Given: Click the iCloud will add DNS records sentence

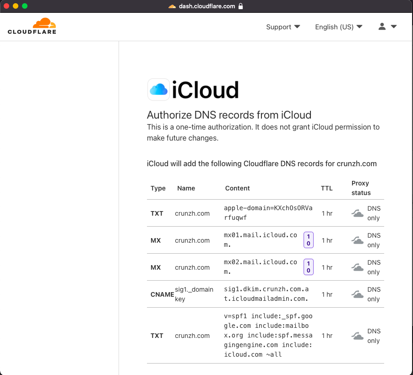Looking at the screenshot, I should click(262, 163).
